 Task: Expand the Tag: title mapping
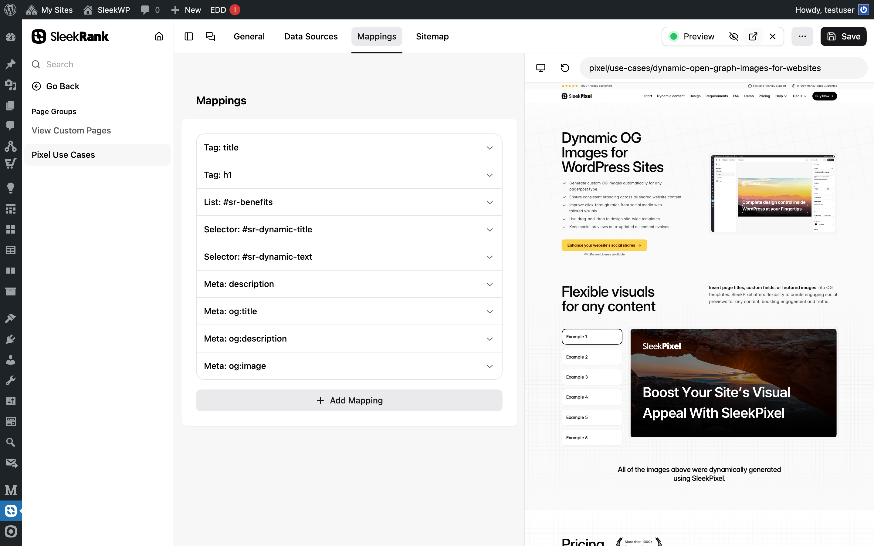pos(349,147)
